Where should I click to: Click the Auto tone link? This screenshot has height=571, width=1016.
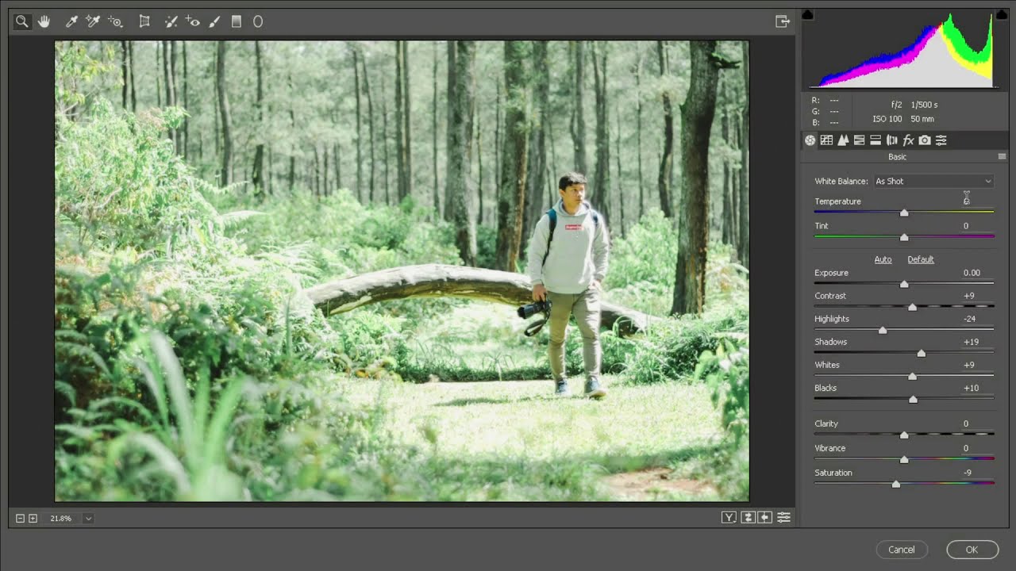[x=883, y=259]
